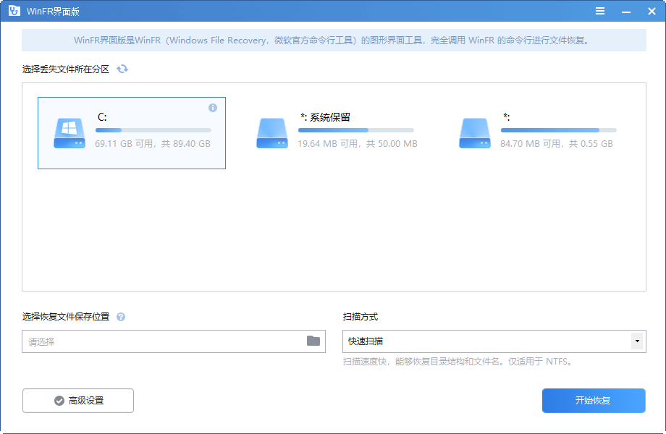Open help for save location
The height and width of the screenshot is (434, 666).
pos(121,317)
